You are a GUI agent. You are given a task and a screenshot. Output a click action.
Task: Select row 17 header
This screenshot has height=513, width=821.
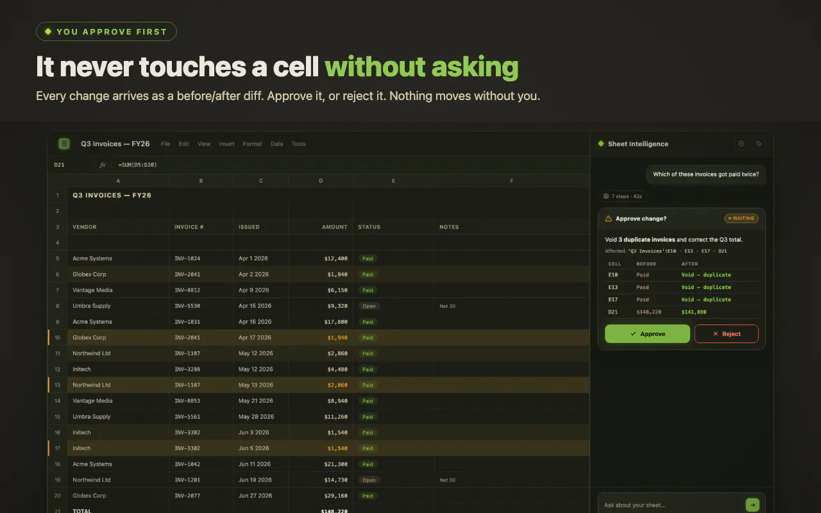(58, 448)
